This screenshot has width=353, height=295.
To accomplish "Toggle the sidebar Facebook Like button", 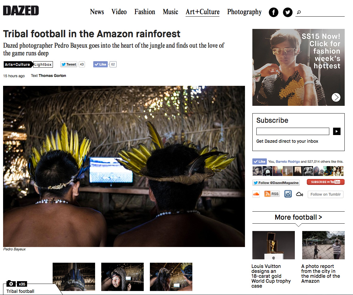I will click(259, 161).
